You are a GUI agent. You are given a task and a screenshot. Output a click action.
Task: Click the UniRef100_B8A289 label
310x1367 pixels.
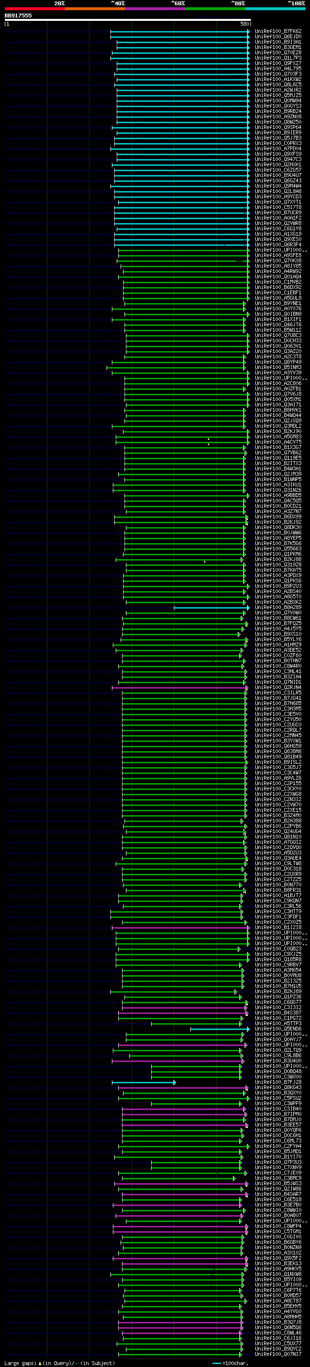(x=278, y=608)
